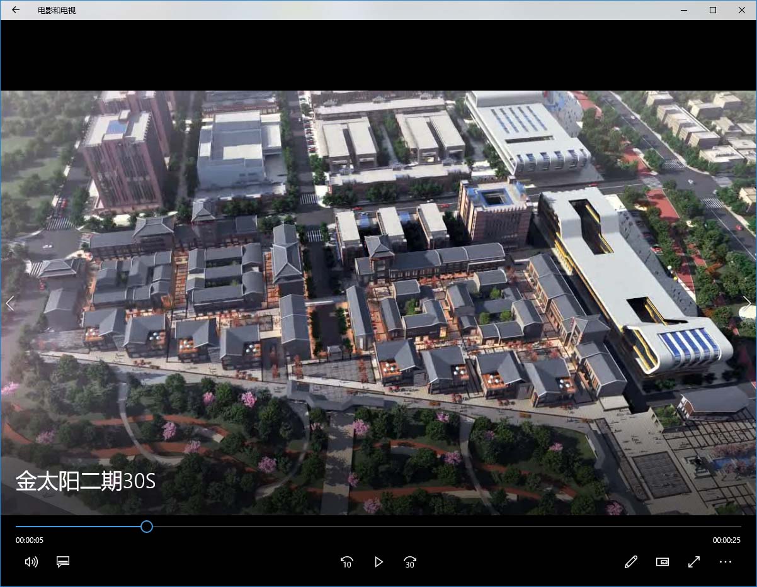This screenshot has width=757, height=587.
Task: Skip forward 30 seconds
Action: point(410,562)
